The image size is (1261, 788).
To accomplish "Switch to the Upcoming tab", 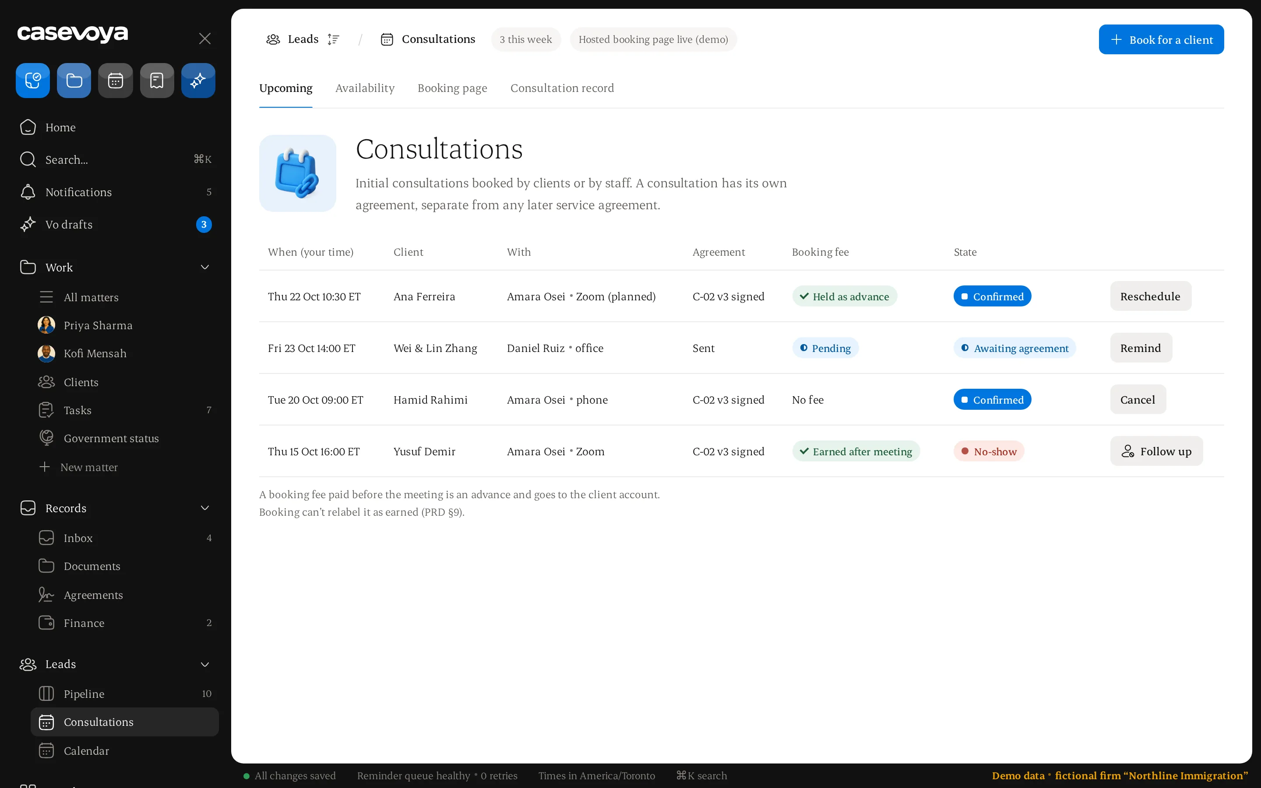I will (285, 88).
